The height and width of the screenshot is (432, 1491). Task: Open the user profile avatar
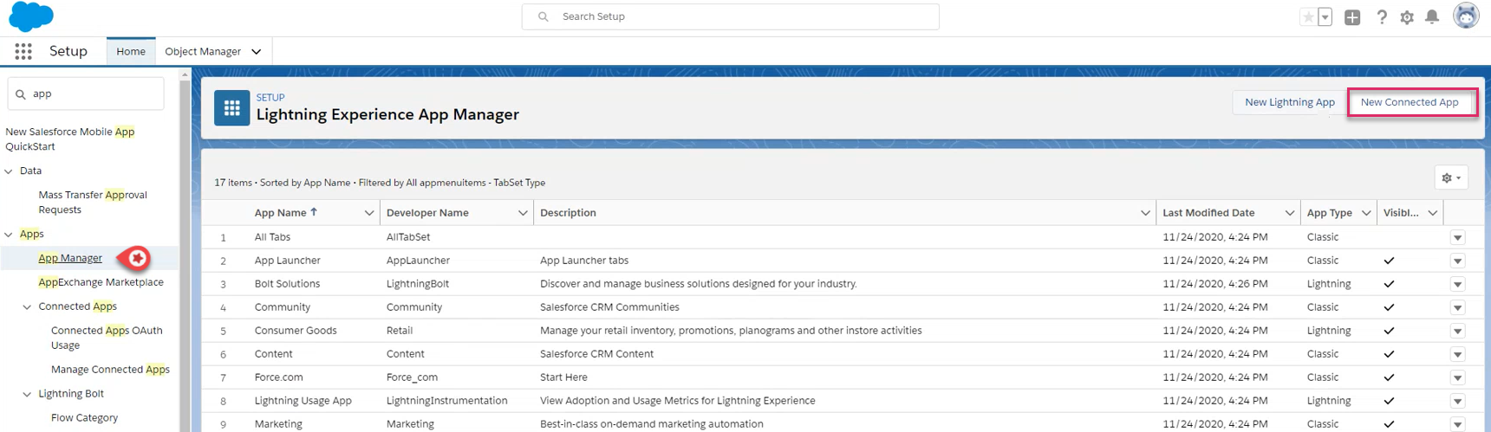click(x=1466, y=16)
